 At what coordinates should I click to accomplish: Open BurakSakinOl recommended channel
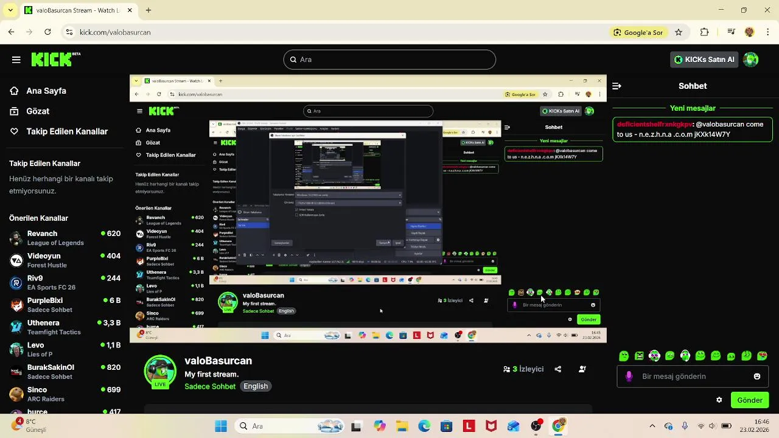65,372
